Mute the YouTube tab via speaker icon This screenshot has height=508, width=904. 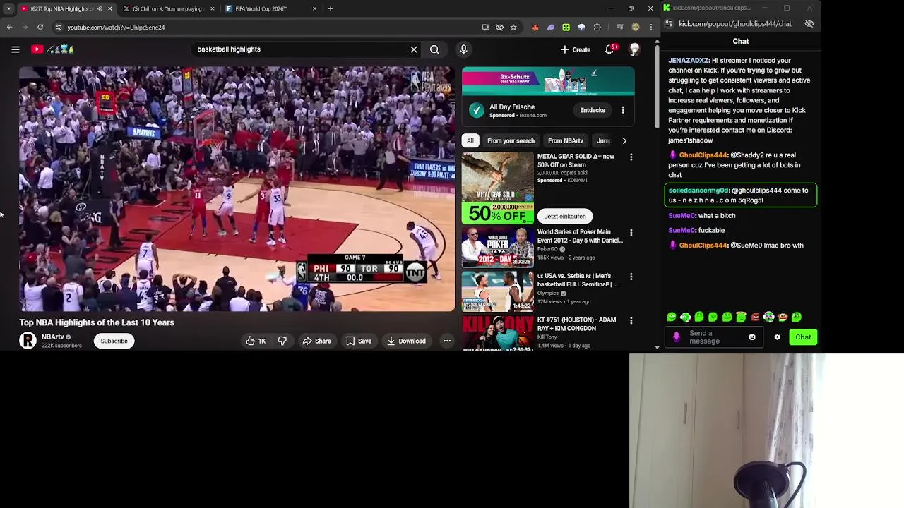tap(99, 8)
